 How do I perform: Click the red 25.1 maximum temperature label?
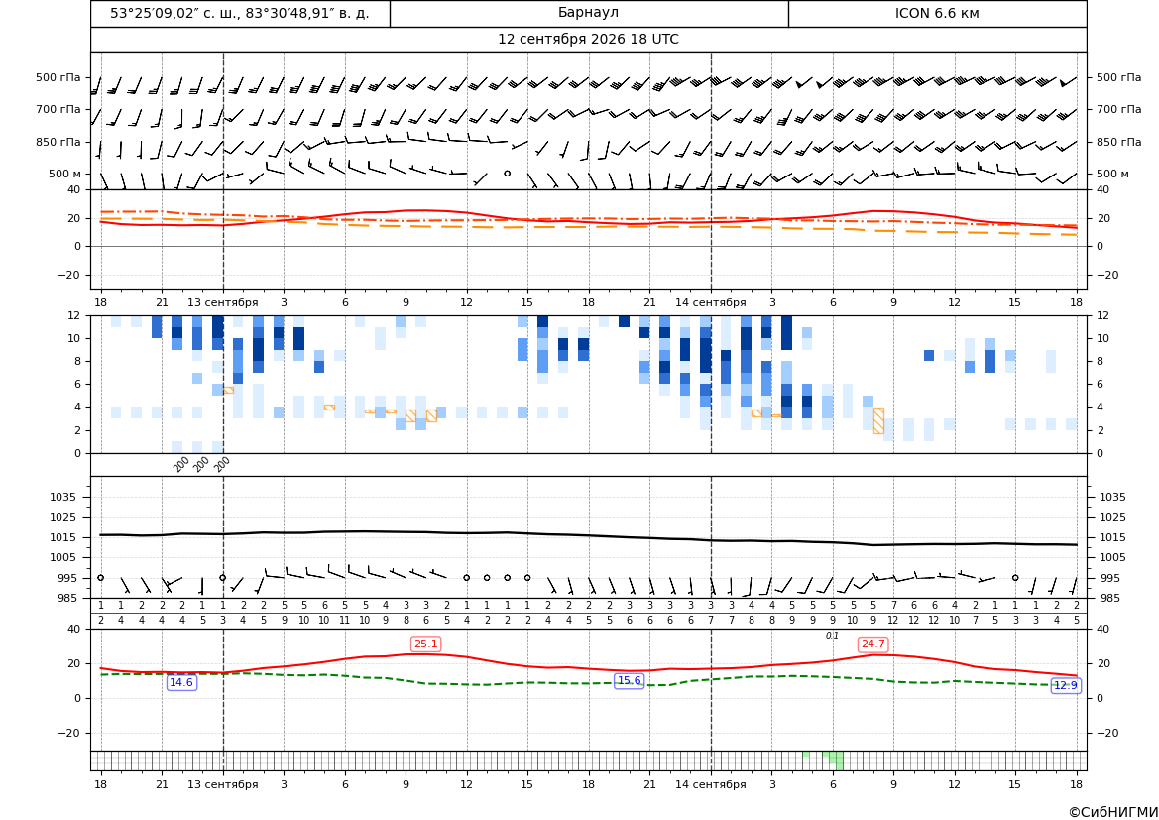pos(425,644)
